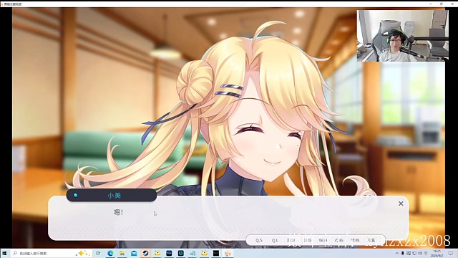458x258 pixels.
Task: Click the microphone icon in system tray
Action: click(402, 253)
